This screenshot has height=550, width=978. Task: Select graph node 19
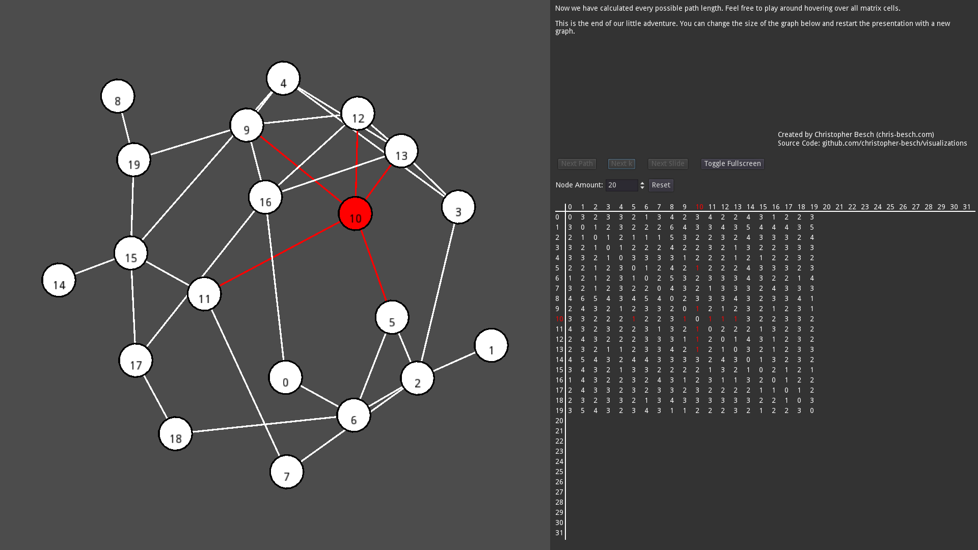(x=133, y=160)
